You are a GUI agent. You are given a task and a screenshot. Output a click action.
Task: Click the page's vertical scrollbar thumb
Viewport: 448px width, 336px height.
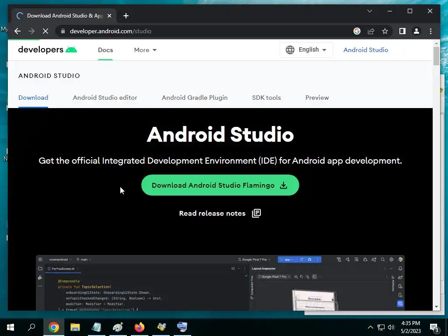[436, 56]
